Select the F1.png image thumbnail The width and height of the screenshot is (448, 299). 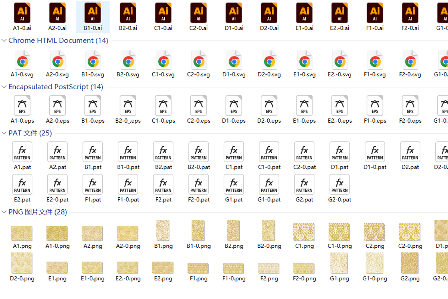tap(198, 268)
